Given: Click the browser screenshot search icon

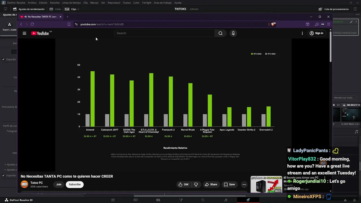Looking at the screenshot, I should pyautogui.click(x=308, y=24).
